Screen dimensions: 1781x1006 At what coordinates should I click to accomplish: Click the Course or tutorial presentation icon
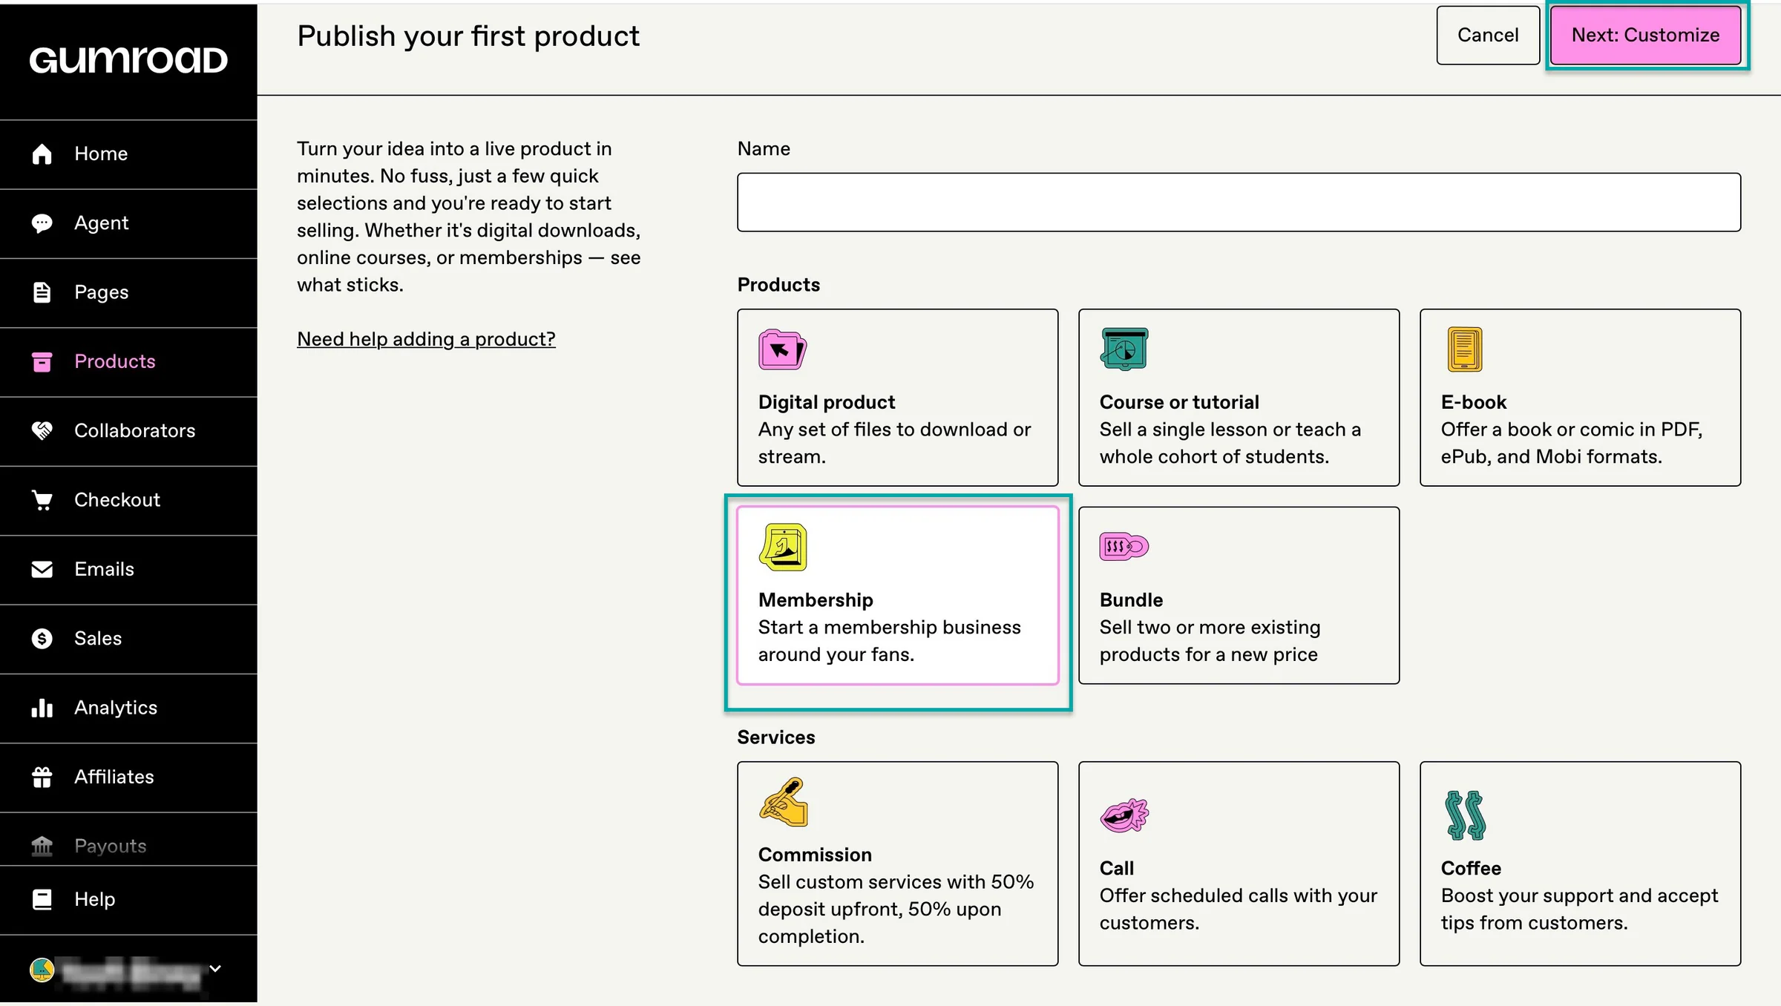coord(1124,349)
